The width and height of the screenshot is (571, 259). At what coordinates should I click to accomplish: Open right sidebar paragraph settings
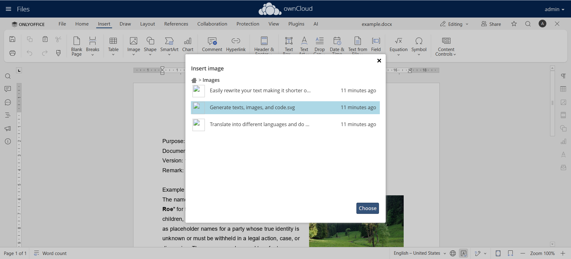click(x=563, y=76)
